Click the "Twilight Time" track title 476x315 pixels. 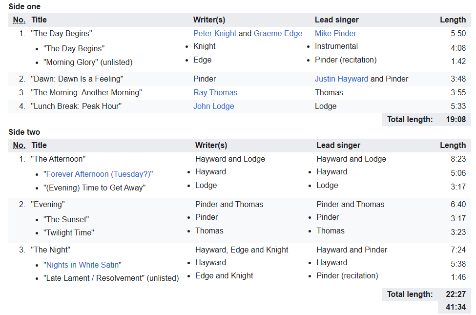click(68, 233)
